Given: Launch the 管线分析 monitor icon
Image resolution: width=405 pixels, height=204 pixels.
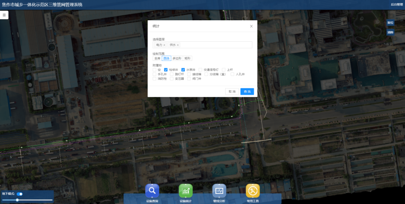Looking at the screenshot, I should pyautogui.click(x=219, y=191).
